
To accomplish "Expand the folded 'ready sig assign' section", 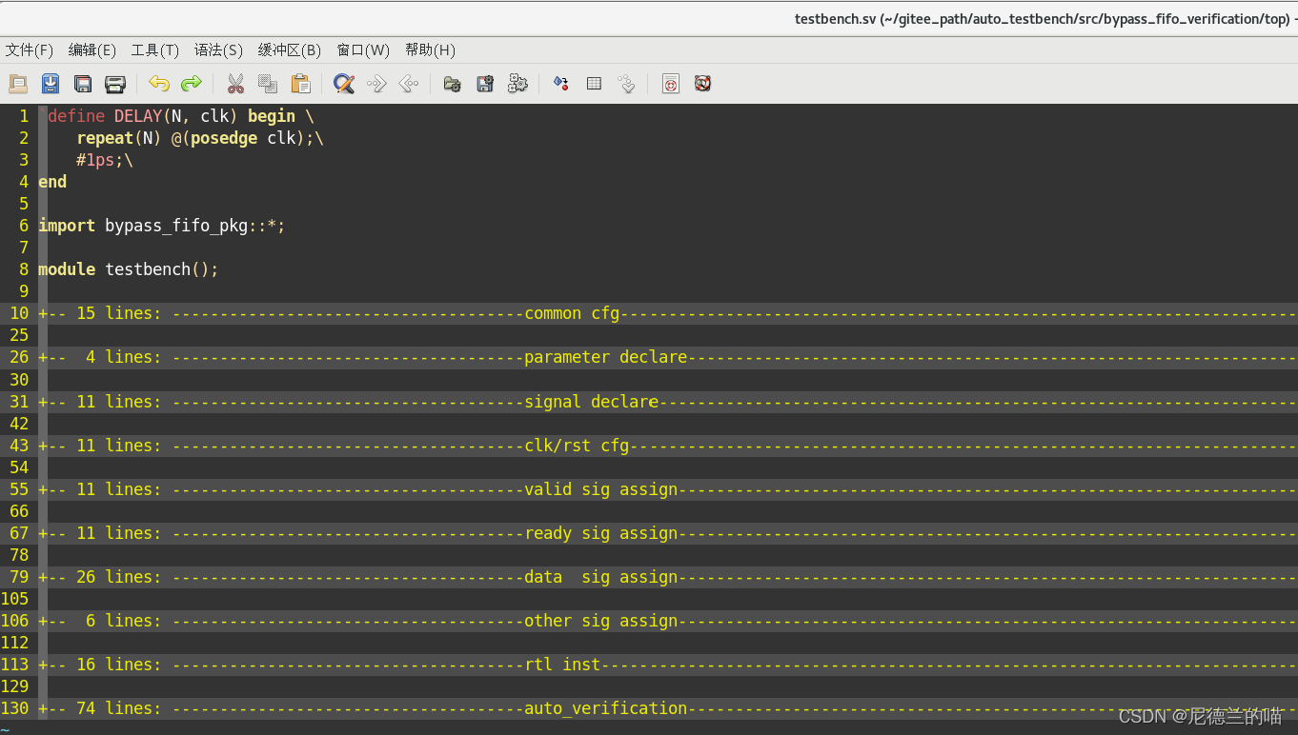I will tap(668, 533).
